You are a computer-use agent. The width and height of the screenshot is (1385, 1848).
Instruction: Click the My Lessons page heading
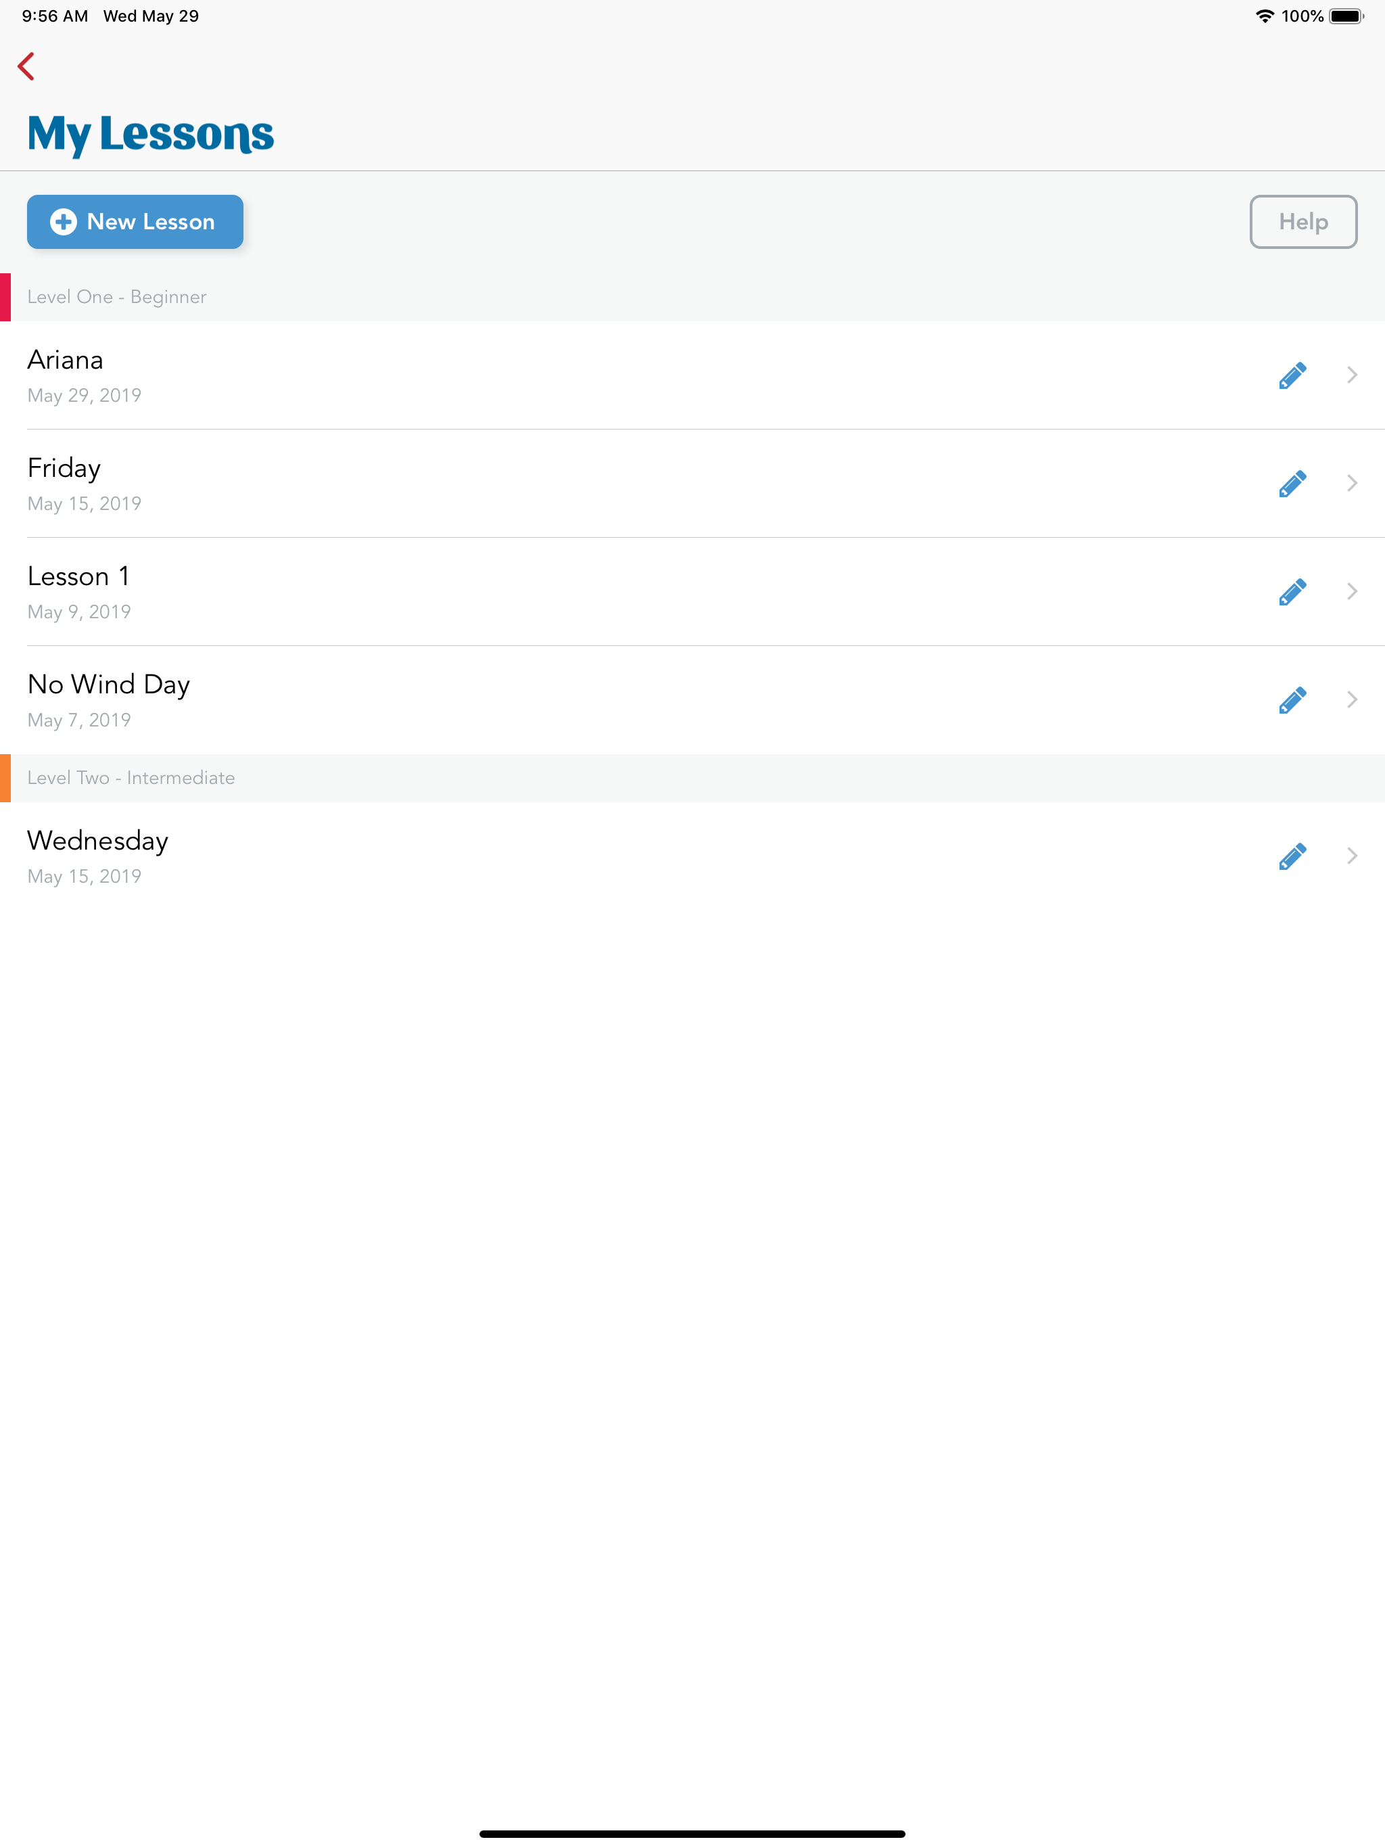coord(150,134)
